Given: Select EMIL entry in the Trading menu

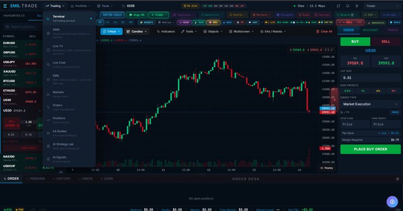Looking at the screenshot, I should pyautogui.click(x=69, y=79).
